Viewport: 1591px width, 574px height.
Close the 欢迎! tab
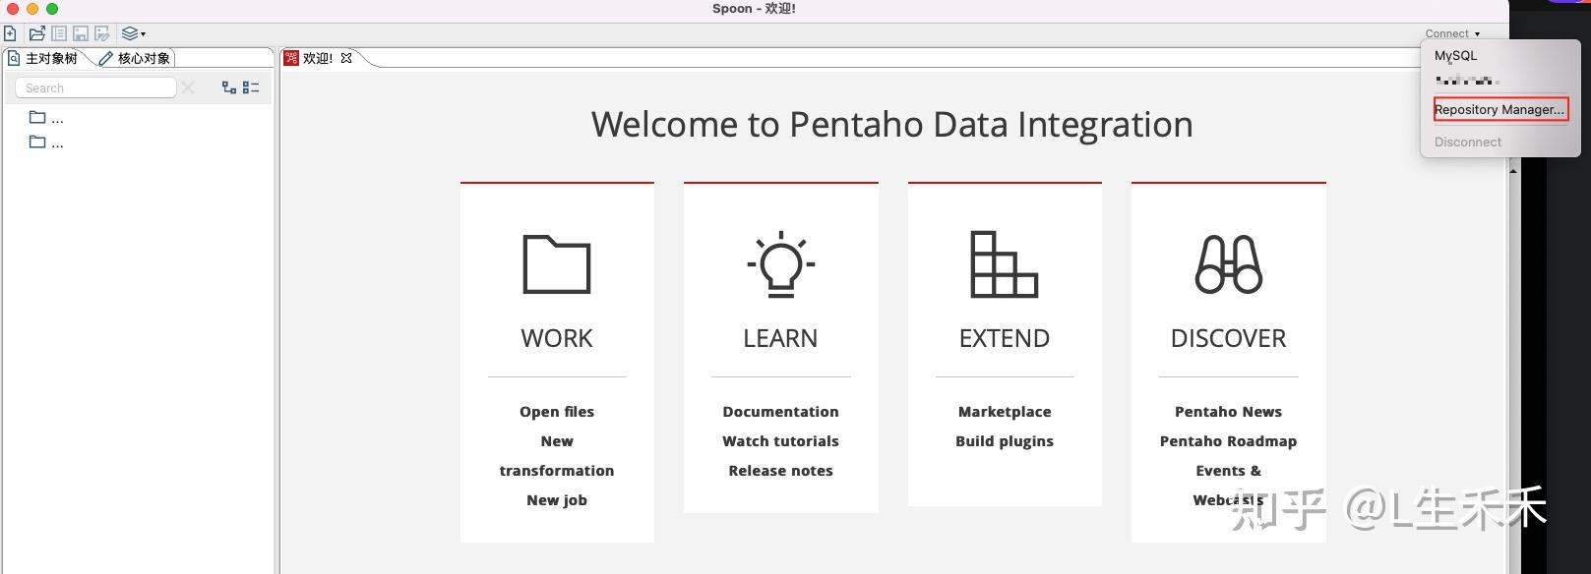coord(346,59)
